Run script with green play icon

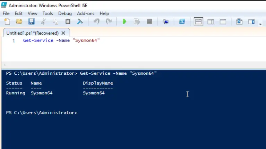(x=125, y=22)
